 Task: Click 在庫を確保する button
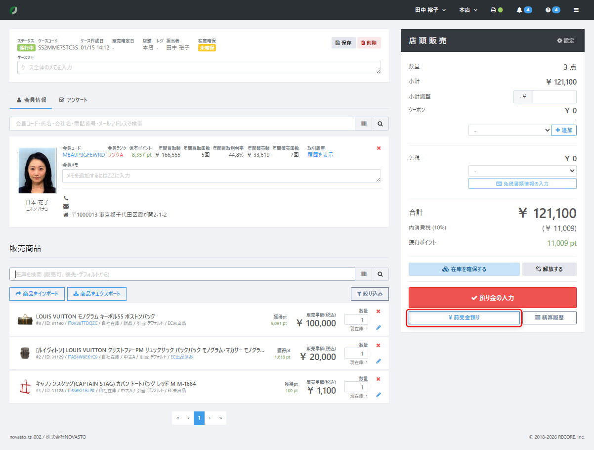tap(464, 269)
